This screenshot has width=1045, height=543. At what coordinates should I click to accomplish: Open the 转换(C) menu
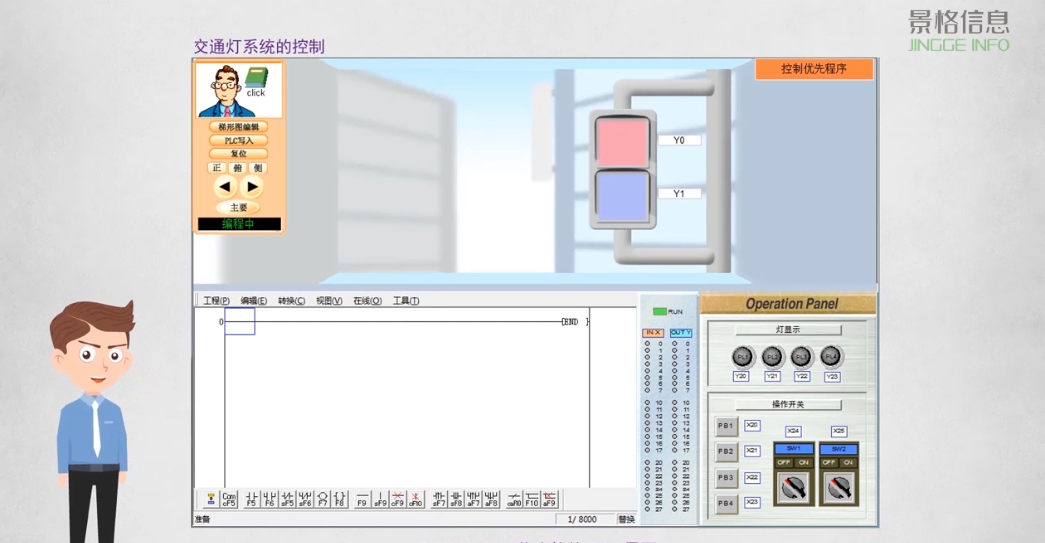pyautogui.click(x=291, y=301)
